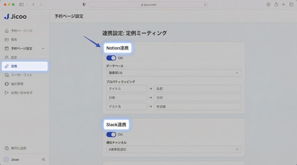Screen dimensions: 297x165
Task: Open the 通知チャンネル dropdown
Action: pos(174,149)
